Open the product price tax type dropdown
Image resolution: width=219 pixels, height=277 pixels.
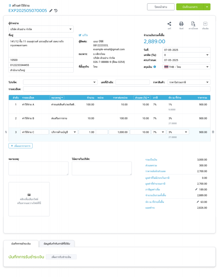(189, 82)
